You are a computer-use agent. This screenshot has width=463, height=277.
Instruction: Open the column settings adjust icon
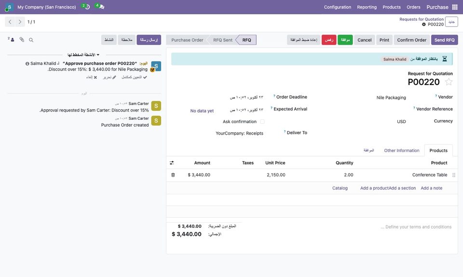172,163
